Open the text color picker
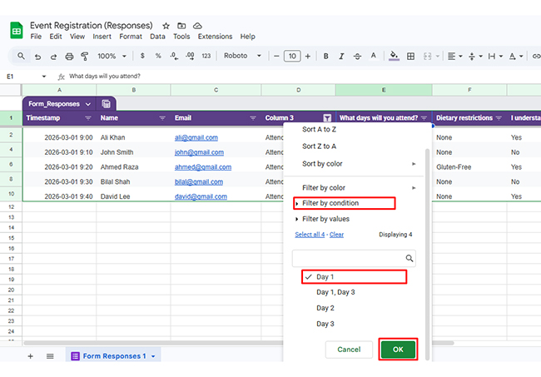Image resolution: width=541 pixels, height=377 pixels. coord(374,56)
